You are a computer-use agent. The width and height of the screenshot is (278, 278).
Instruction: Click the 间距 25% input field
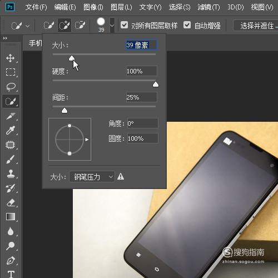[141, 97]
